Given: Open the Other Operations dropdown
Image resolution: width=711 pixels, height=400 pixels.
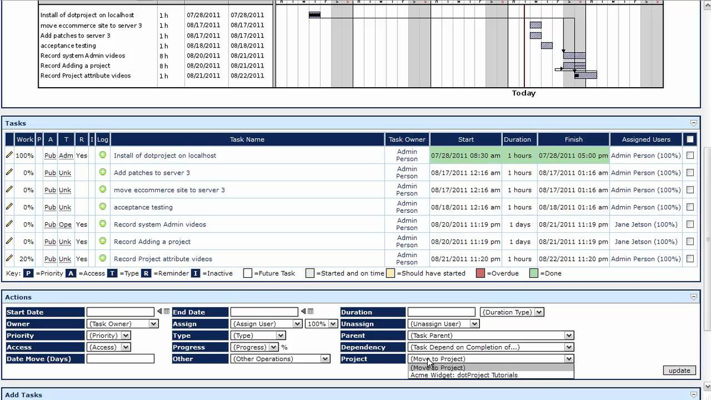Looking at the screenshot, I should pos(280,359).
